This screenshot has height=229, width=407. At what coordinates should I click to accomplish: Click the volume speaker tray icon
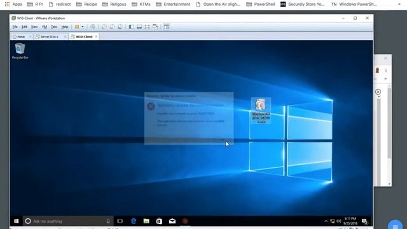click(x=339, y=221)
